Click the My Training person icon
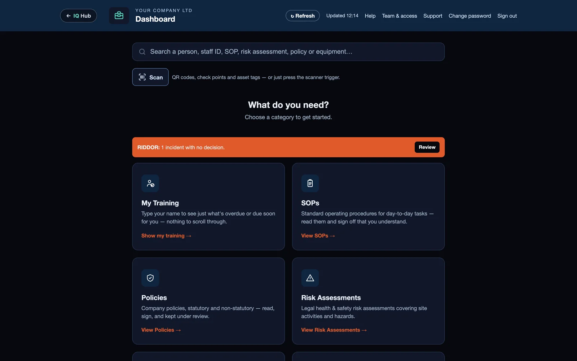This screenshot has height=361, width=577. point(150,183)
